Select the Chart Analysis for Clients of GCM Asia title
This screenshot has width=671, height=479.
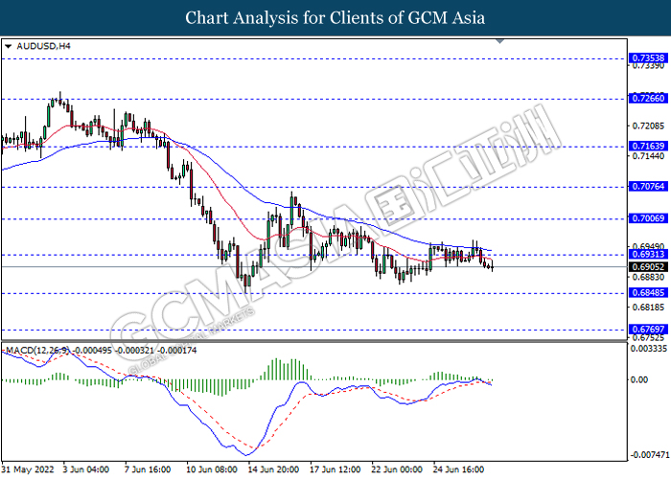(x=335, y=18)
